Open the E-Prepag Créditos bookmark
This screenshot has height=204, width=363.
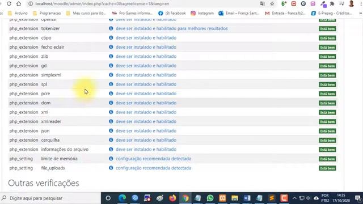coord(331,13)
